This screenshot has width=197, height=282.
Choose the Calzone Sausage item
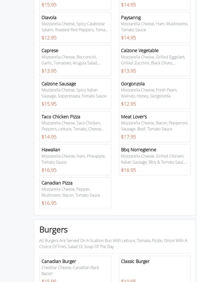(x=75, y=93)
